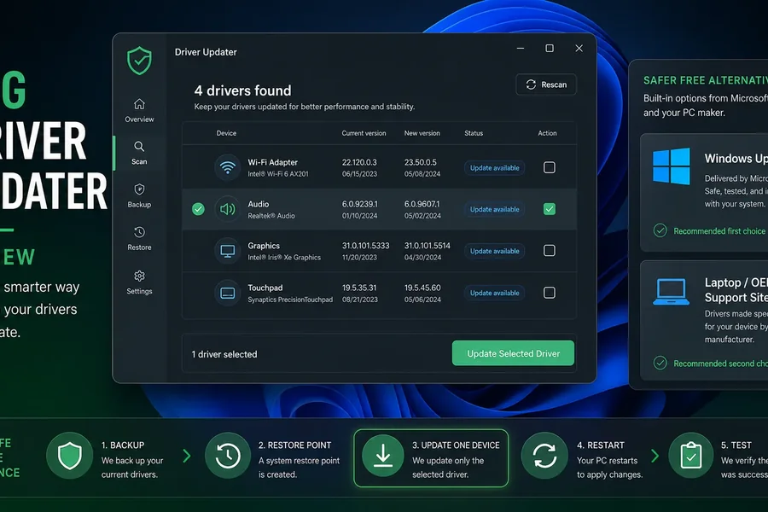This screenshot has height=512, width=768.
Task: Select the version text 19.5.45.60
Action: (x=422, y=288)
